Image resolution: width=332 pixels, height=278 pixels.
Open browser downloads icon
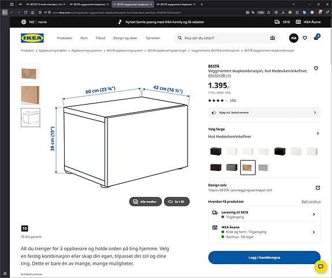point(283,13)
